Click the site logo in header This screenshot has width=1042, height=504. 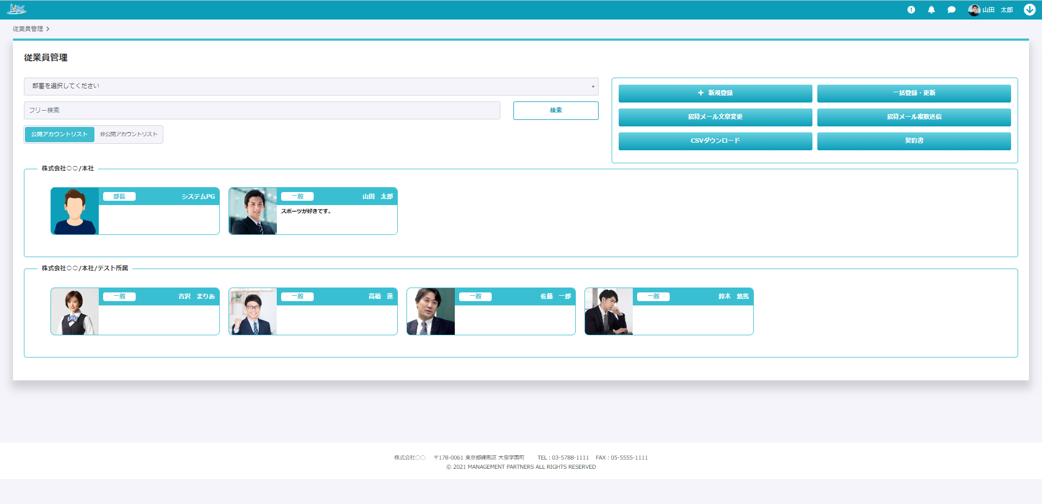coord(16,9)
